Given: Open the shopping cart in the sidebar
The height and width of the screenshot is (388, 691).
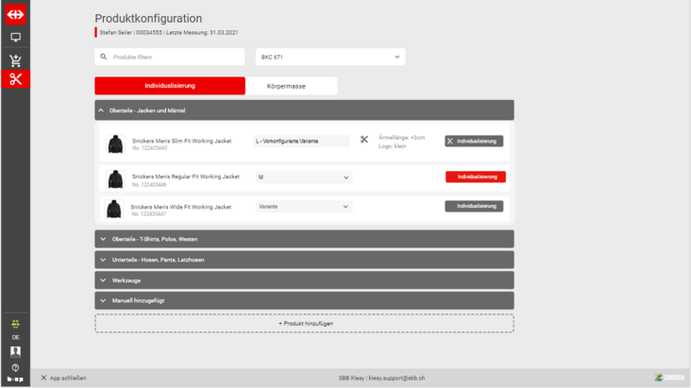Looking at the screenshot, I should pos(15,60).
